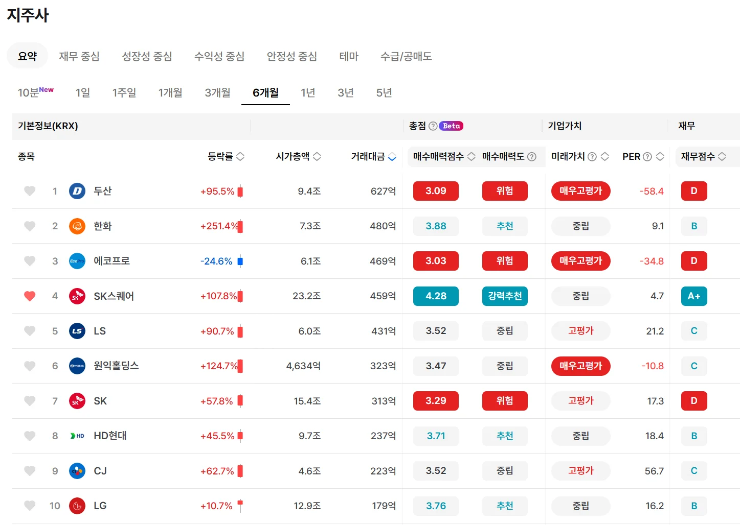
Task: Show PER help tooltip icon
Action: pos(647,157)
